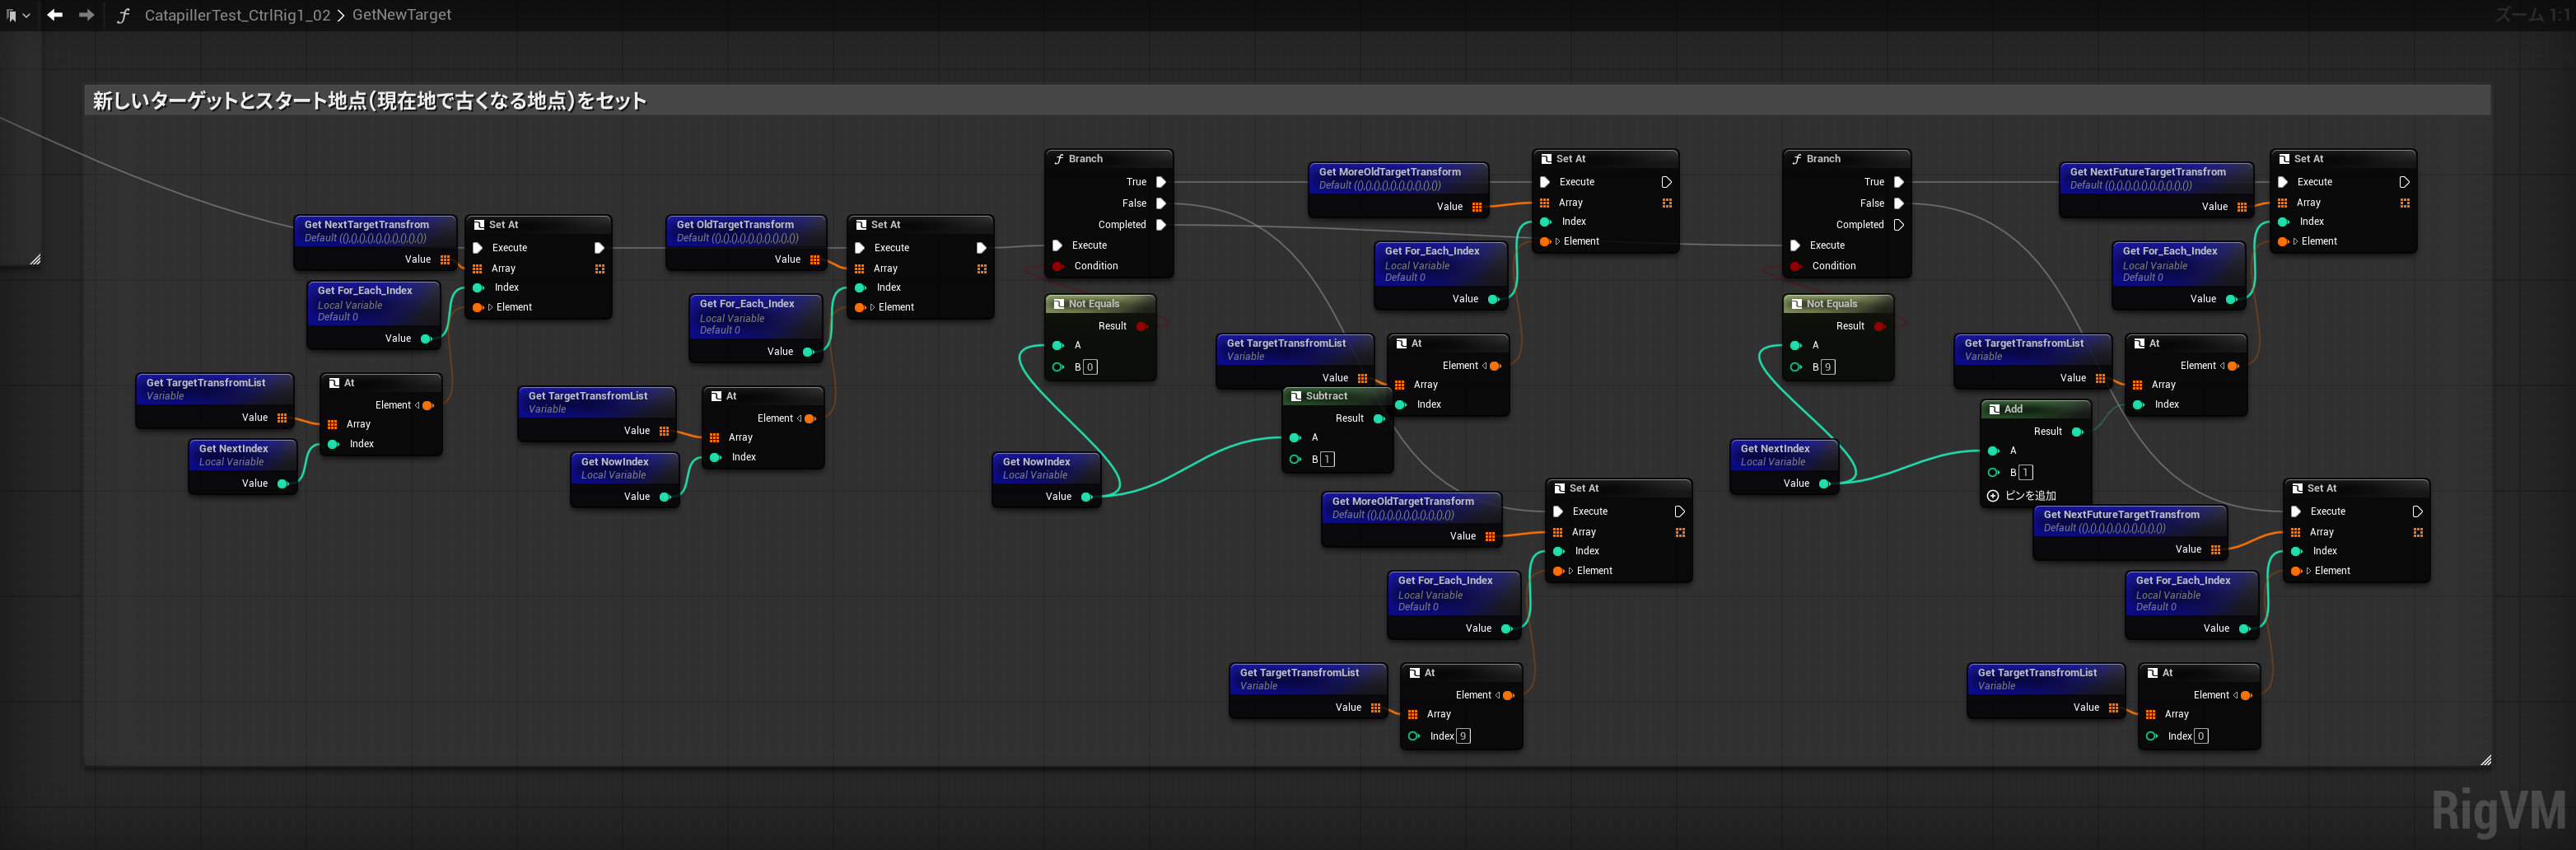Expand Element on At node indexed by Get NowIndex
The height and width of the screenshot is (850, 2576).
(800, 419)
